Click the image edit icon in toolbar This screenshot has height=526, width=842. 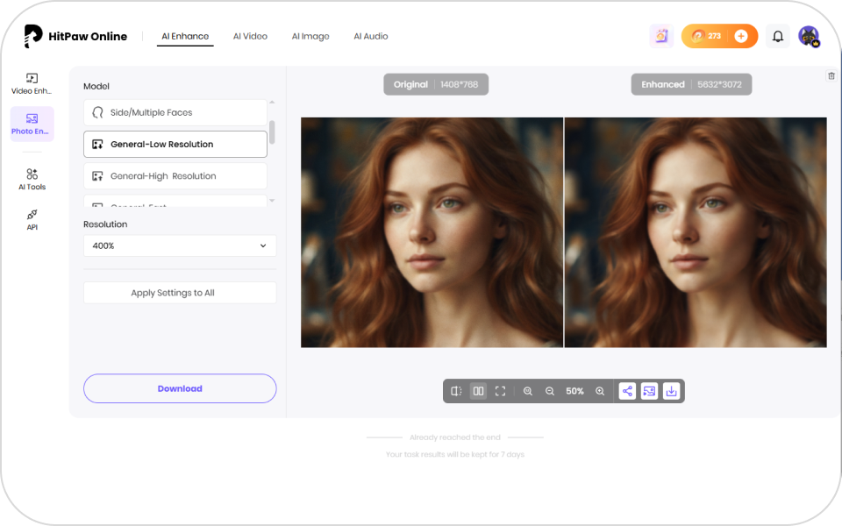[649, 391]
